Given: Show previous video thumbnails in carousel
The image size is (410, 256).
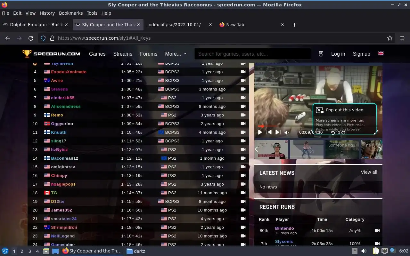Looking at the screenshot, I should click(x=257, y=149).
